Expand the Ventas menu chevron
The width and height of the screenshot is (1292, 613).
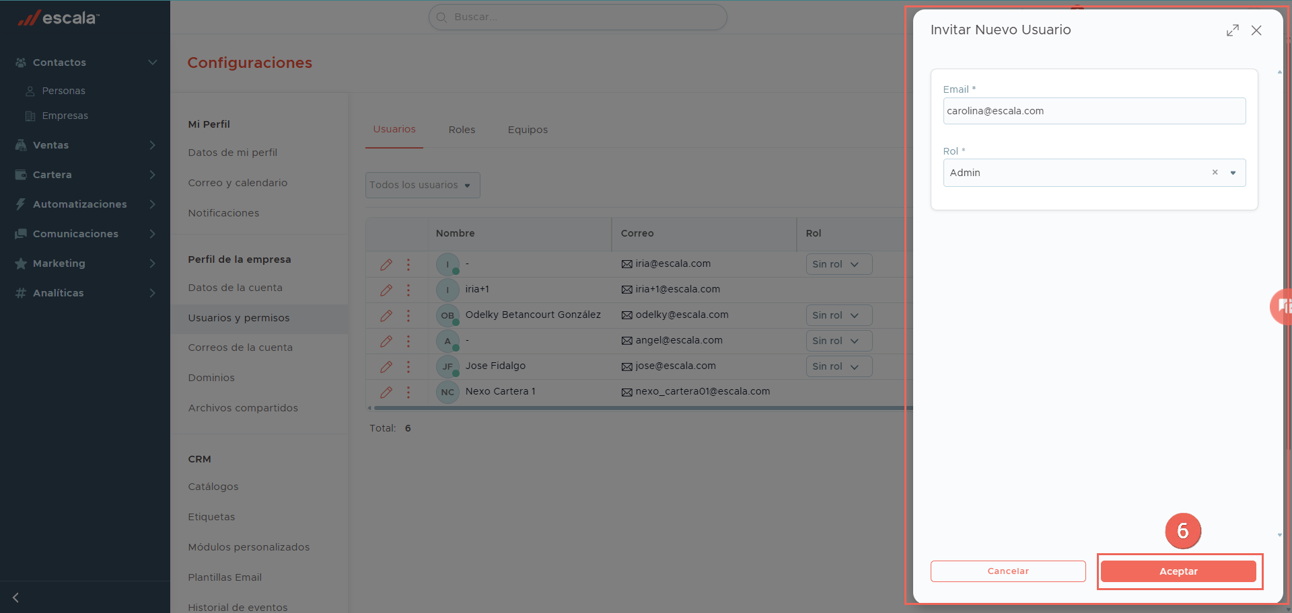[x=153, y=145]
